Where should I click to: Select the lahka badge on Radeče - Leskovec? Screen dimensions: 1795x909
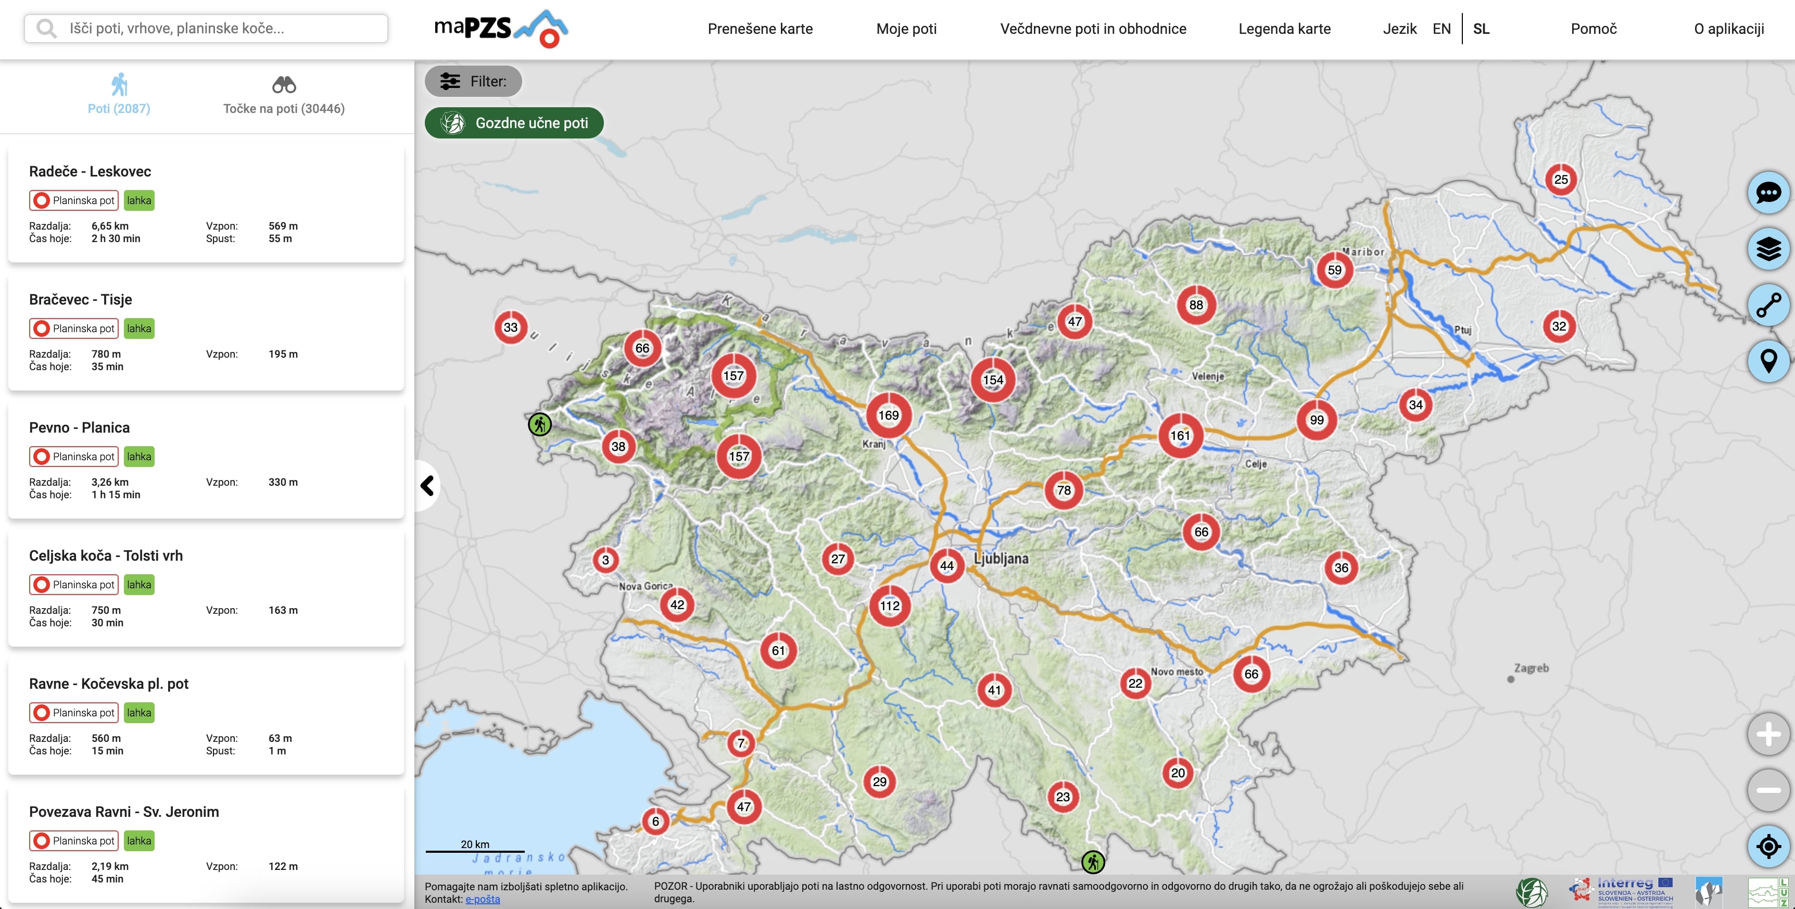tap(140, 200)
